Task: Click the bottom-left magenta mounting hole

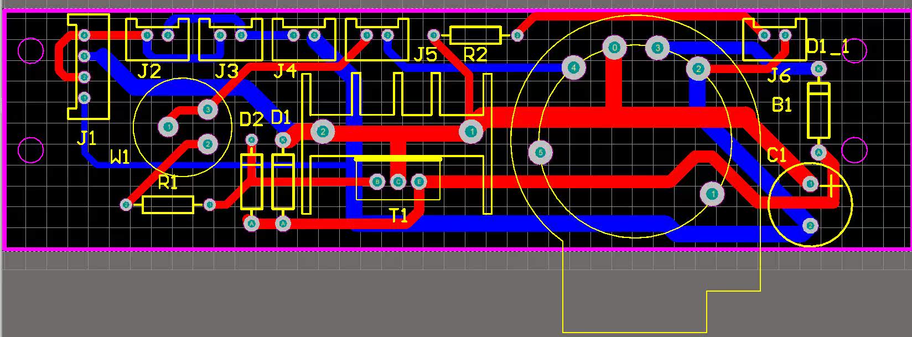Action: (x=31, y=150)
